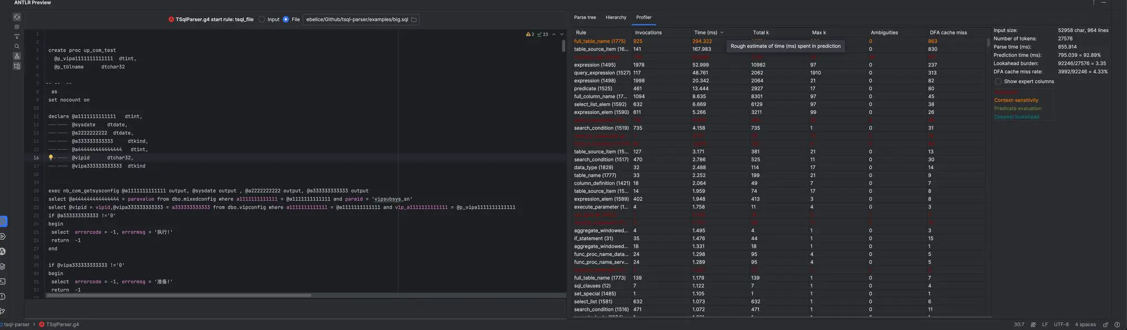Open the Terminal tool window icon
Image resolution: width=1127 pixels, height=330 pixels.
click(x=3, y=281)
